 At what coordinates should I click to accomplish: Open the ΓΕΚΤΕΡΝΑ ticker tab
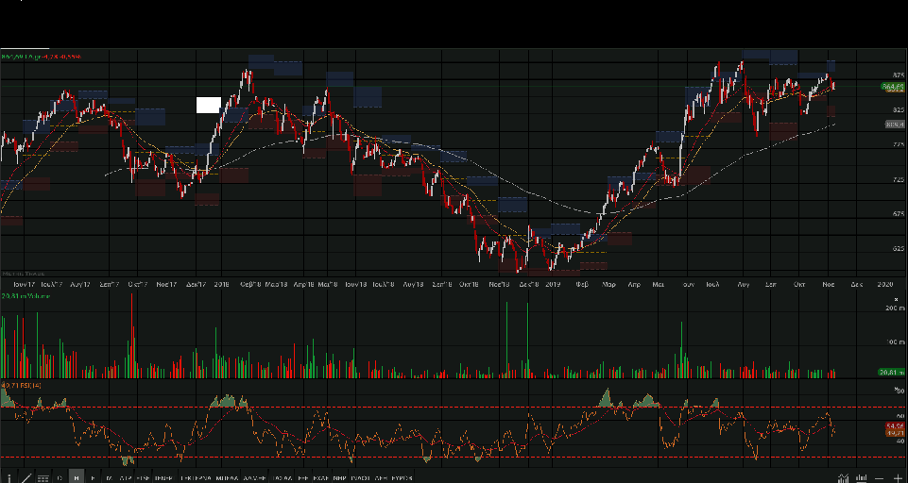point(196,477)
